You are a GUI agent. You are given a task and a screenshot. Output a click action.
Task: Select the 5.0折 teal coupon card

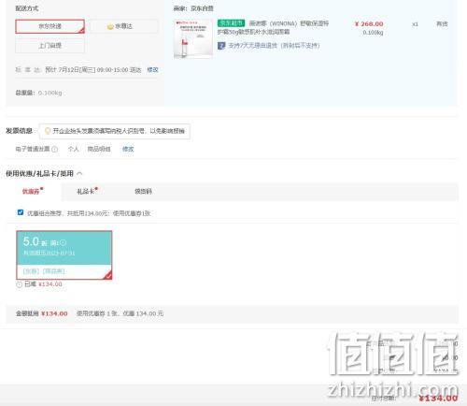(64, 255)
